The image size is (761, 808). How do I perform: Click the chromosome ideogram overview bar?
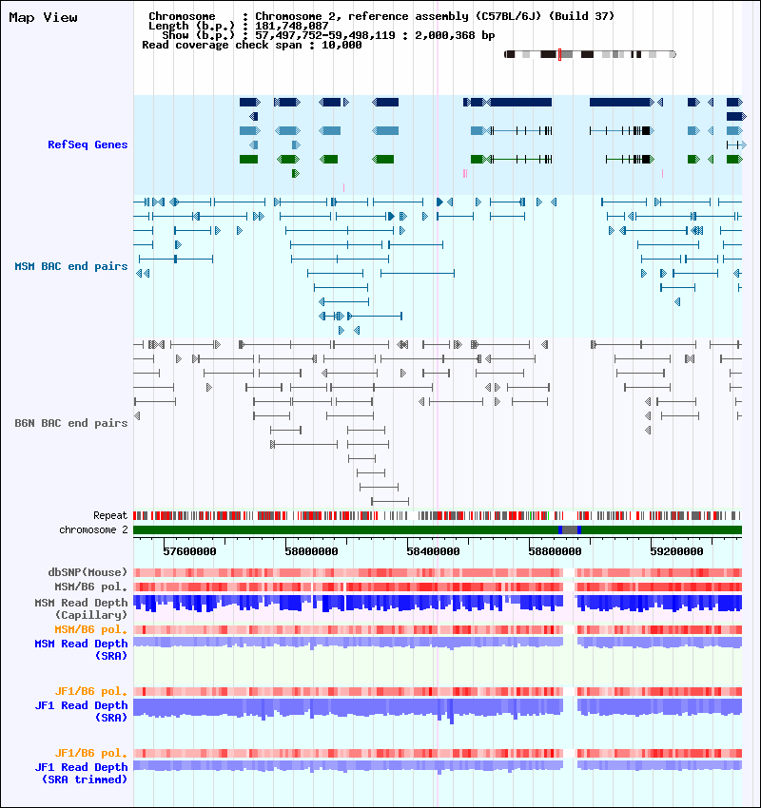590,54
